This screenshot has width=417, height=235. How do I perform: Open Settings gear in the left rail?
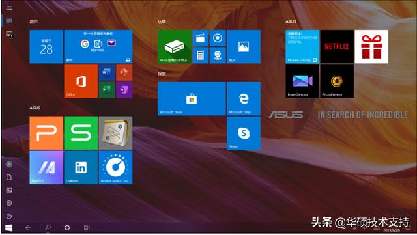[x=9, y=203]
